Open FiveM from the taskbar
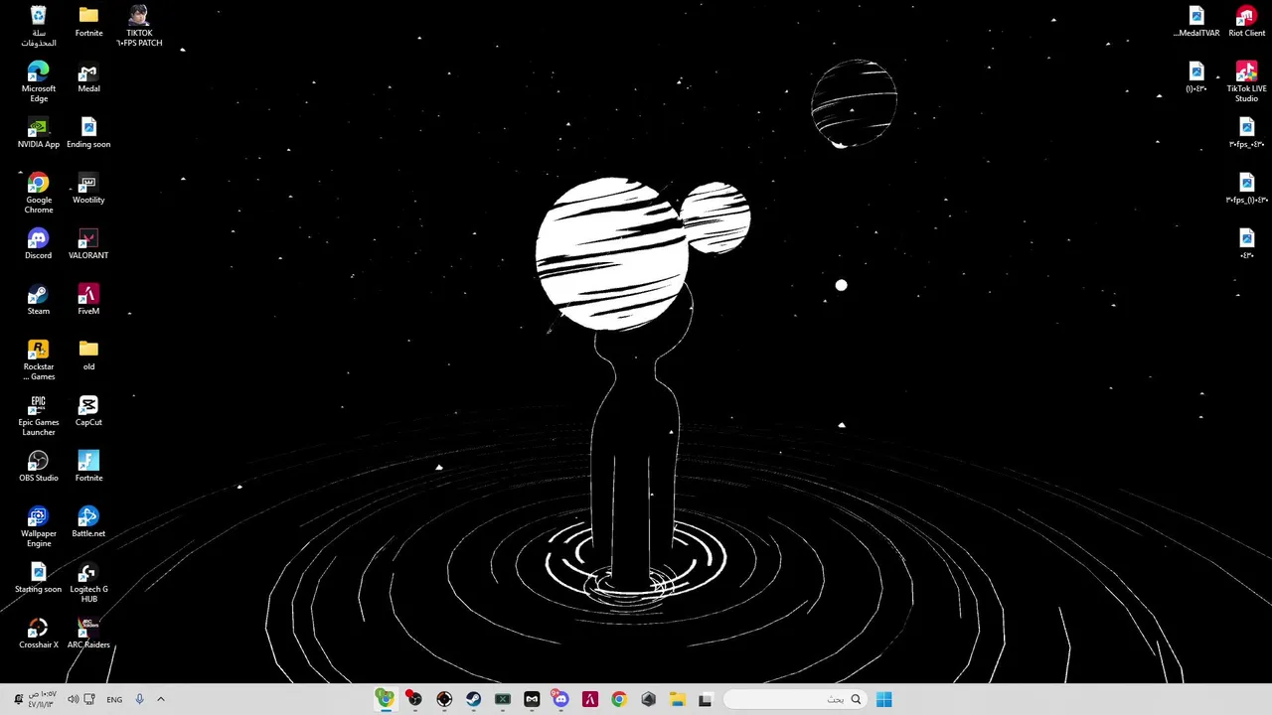 point(589,699)
